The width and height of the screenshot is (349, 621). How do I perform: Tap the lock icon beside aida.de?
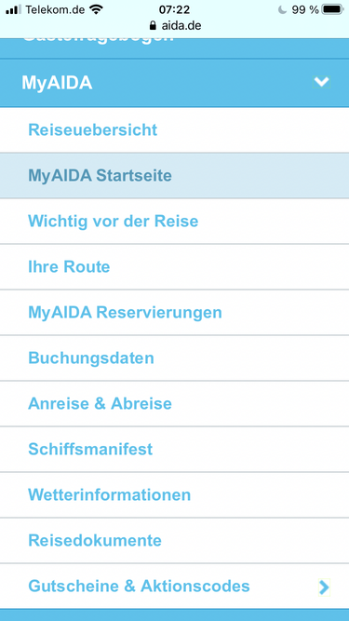(153, 26)
